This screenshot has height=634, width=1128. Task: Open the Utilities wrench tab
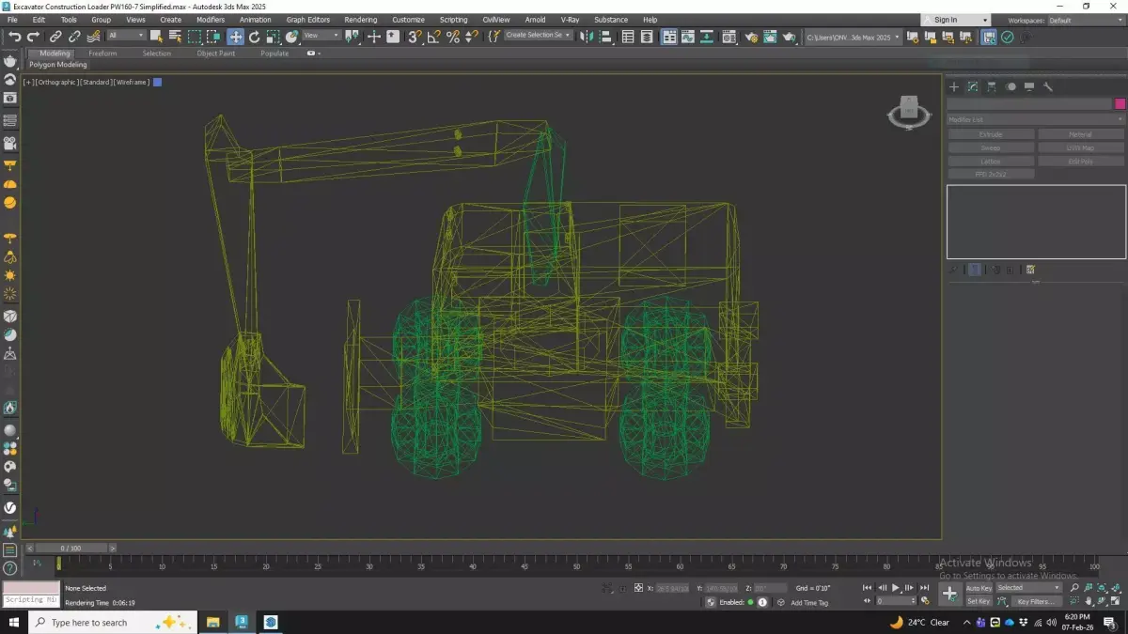pos(1048,86)
